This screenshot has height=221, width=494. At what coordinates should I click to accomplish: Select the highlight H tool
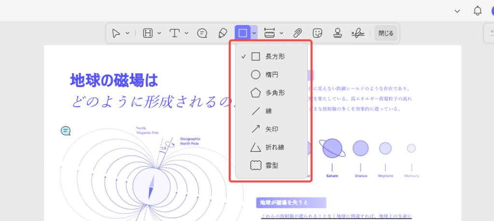point(148,33)
